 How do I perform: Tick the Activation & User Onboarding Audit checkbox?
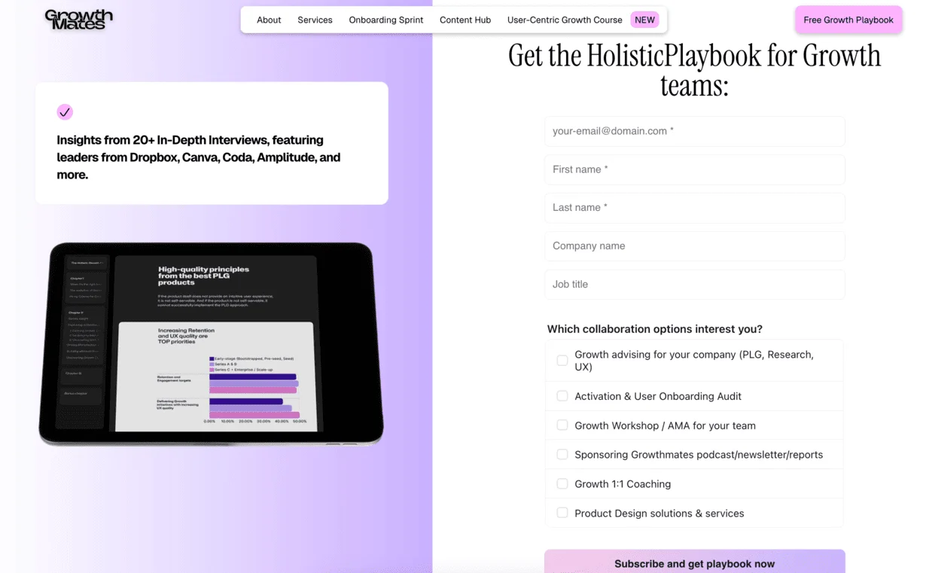click(x=562, y=396)
